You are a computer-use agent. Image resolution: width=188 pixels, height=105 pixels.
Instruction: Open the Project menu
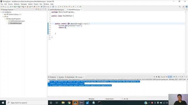click(x=36, y=4)
